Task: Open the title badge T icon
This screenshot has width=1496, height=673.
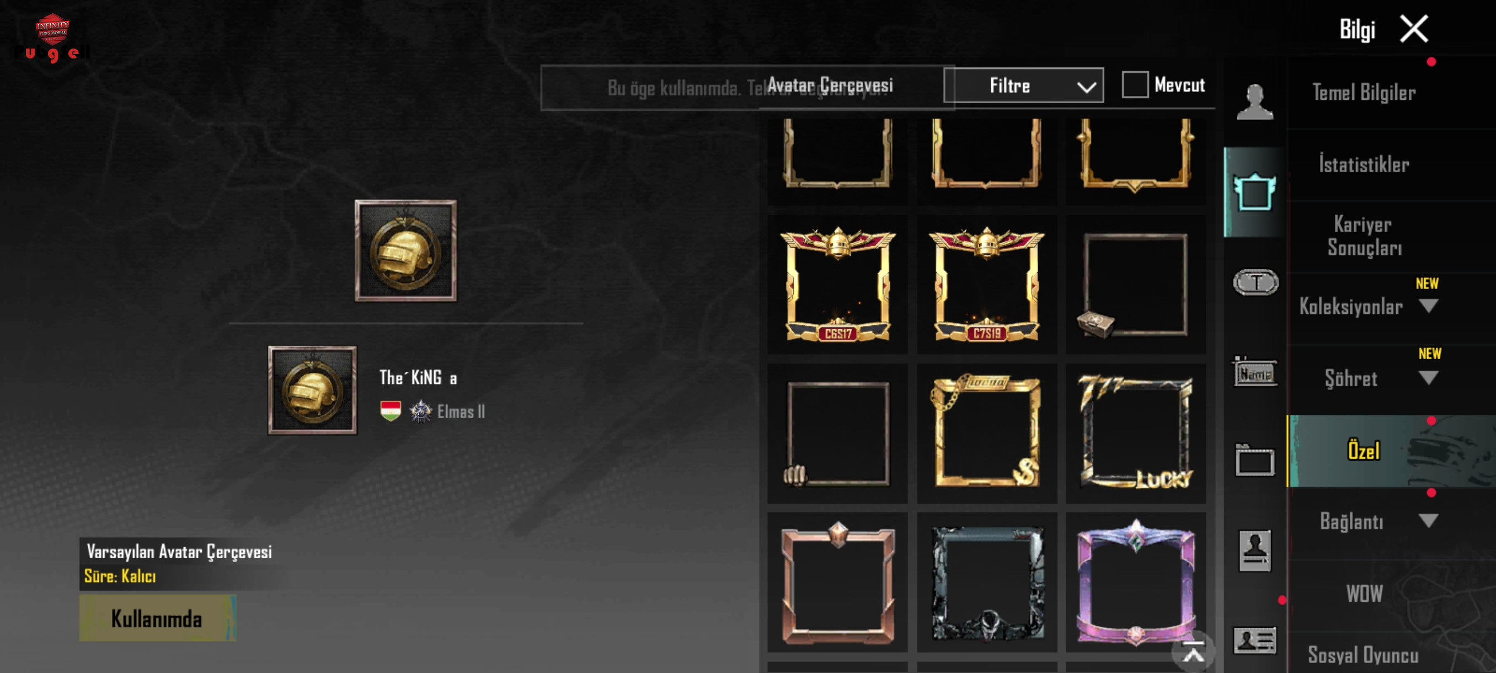Action: click(x=1255, y=283)
